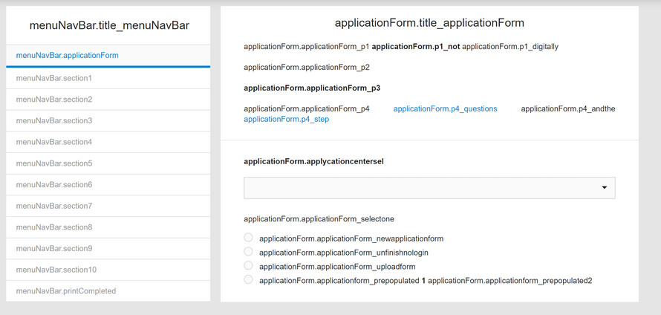Open menuNavBar.section7
The width and height of the screenshot is (661, 315).
(108, 206)
